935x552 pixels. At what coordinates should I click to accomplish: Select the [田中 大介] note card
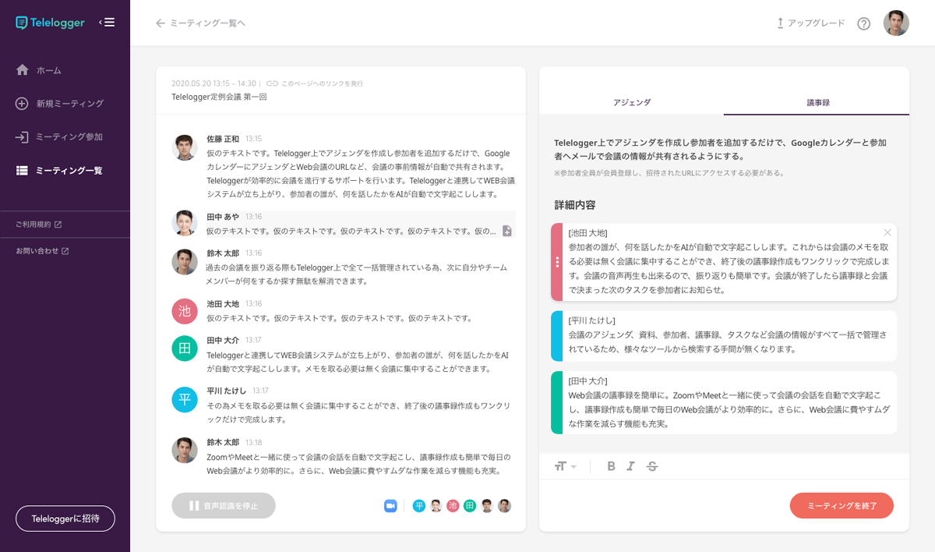(x=724, y=402)
